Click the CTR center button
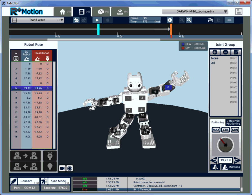252x195 pixels. tap(226, 130)
